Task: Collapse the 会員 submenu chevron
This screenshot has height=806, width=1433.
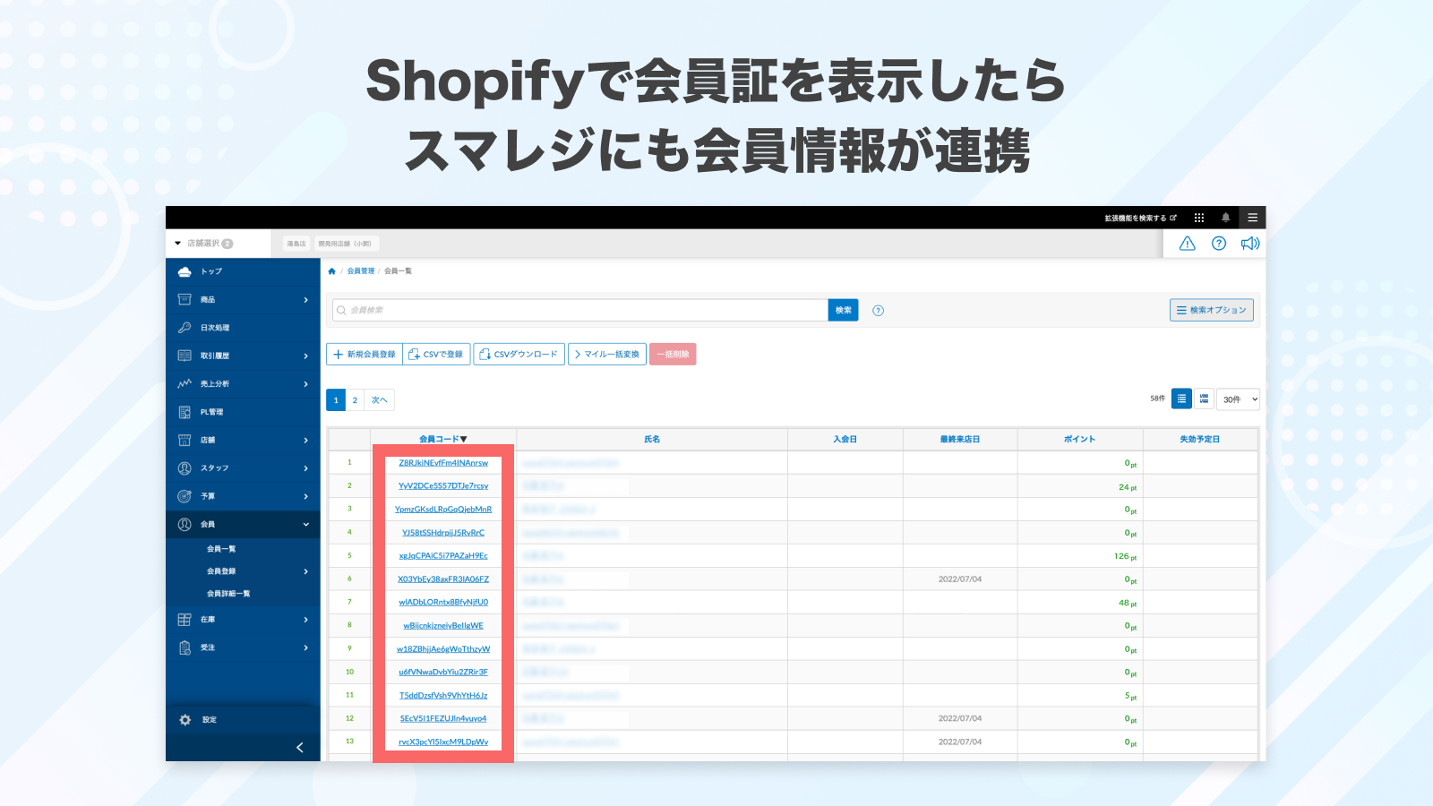Action: 305,524
